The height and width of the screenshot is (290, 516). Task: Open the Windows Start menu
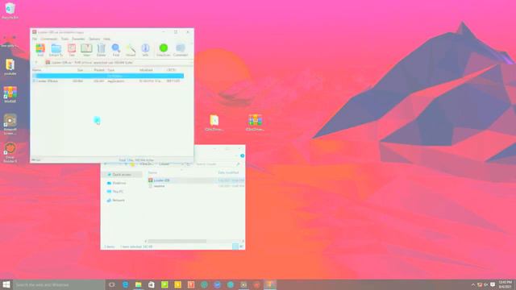tap(6, 284)
